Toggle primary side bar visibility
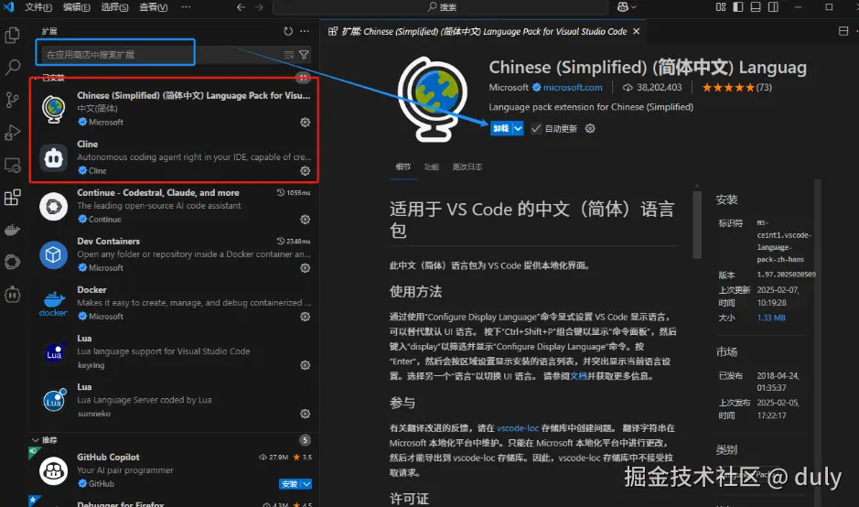859x507 pixels. click(x=738, y=7)
